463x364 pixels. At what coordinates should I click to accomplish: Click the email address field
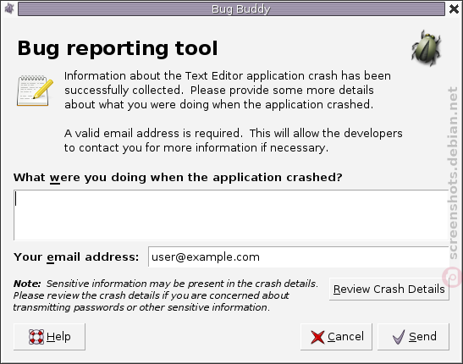[298, 256]
